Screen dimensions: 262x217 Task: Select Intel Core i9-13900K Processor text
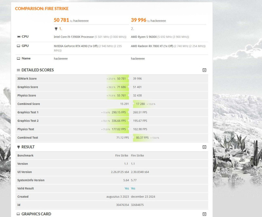click(x=74, y=37)
